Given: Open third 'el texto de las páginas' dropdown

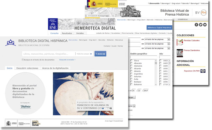Looking at the screenshot, I should [158, 48].
